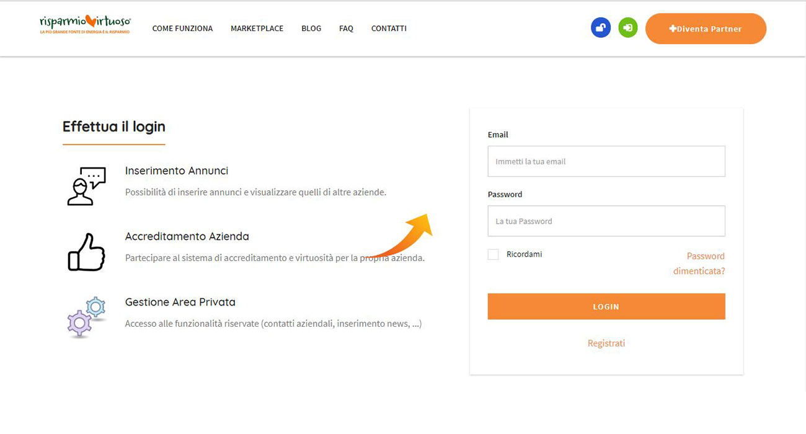Click into the Password input field
Screen dimensions: 806x434
[x=606, y=221]
